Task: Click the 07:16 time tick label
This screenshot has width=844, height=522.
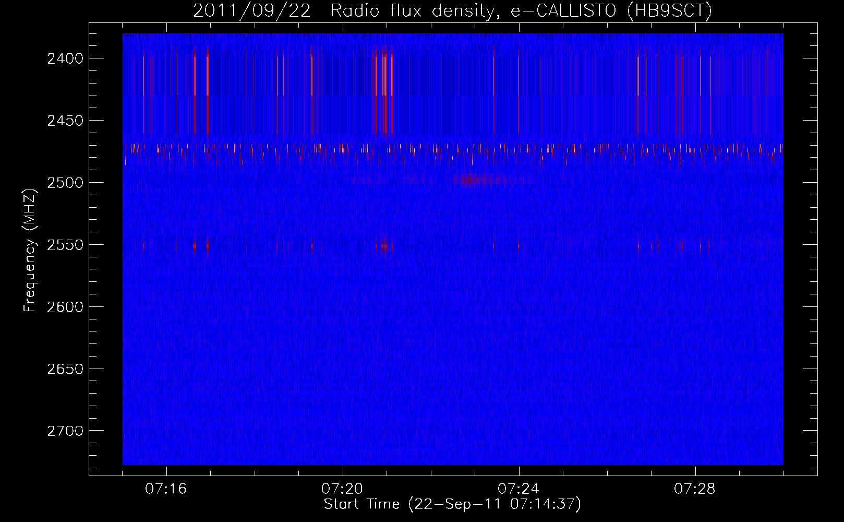Action: (166, 489)
